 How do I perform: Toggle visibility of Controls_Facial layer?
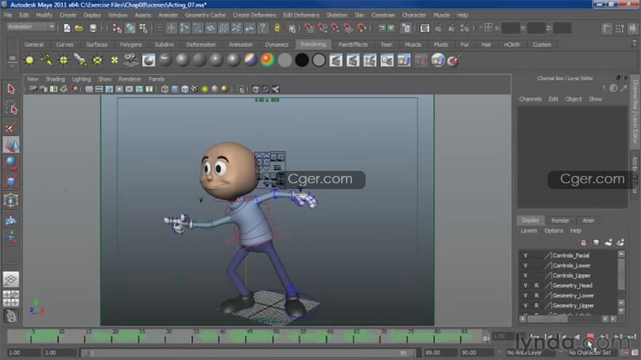(x=525, y=255)
